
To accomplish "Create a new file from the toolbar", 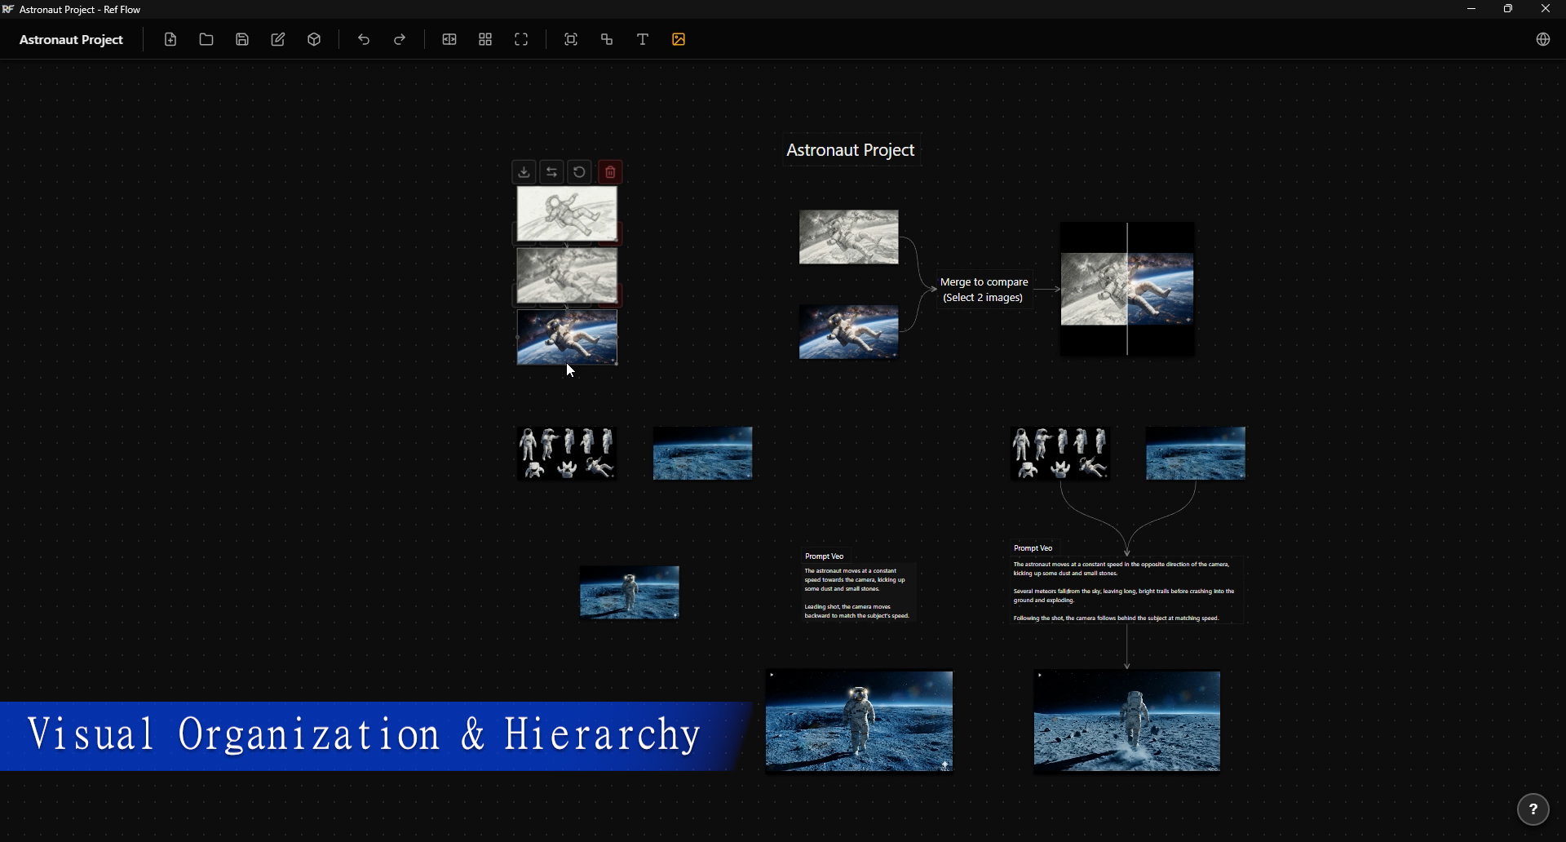I will coord(170,39).
